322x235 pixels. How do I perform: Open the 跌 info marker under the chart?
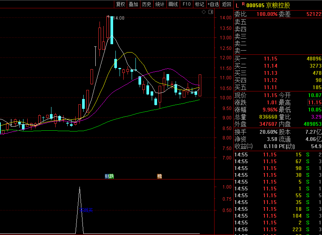tap(112, 176)
